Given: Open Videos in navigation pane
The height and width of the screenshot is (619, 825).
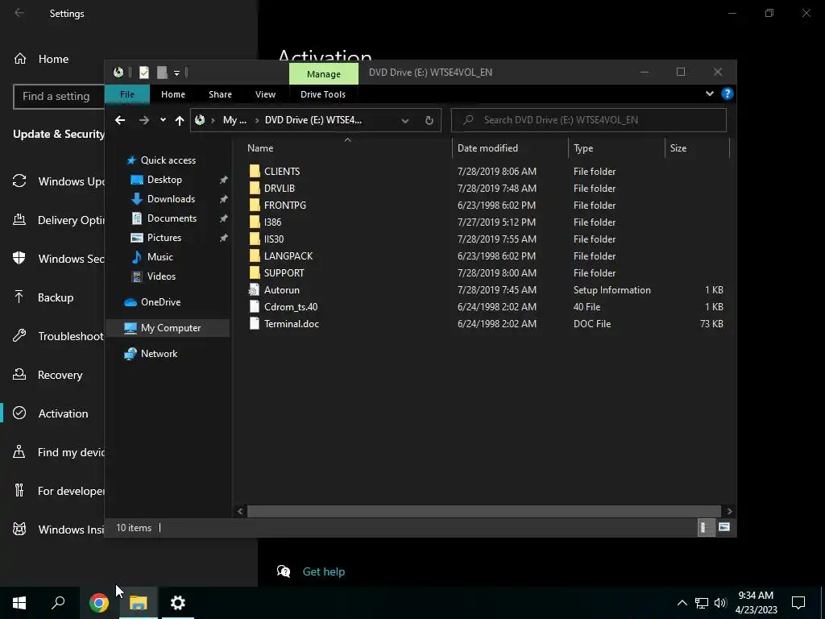Looking at the screenshot, I should coord(161,276).
